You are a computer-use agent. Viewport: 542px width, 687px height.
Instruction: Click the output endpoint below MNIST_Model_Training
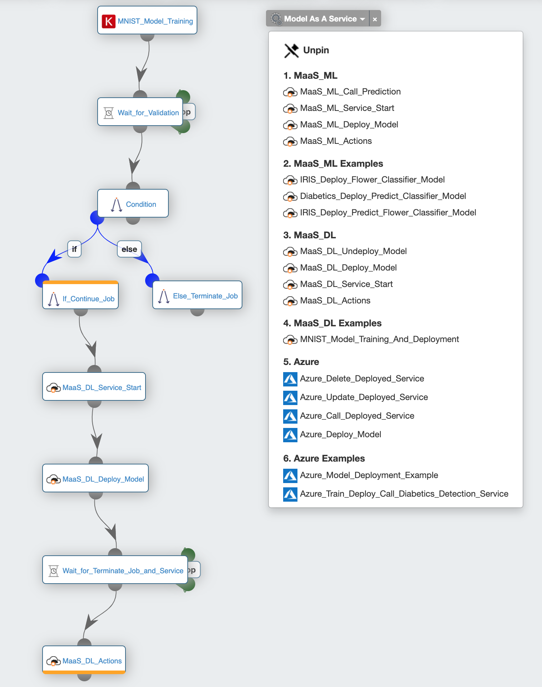pos(147,37)
